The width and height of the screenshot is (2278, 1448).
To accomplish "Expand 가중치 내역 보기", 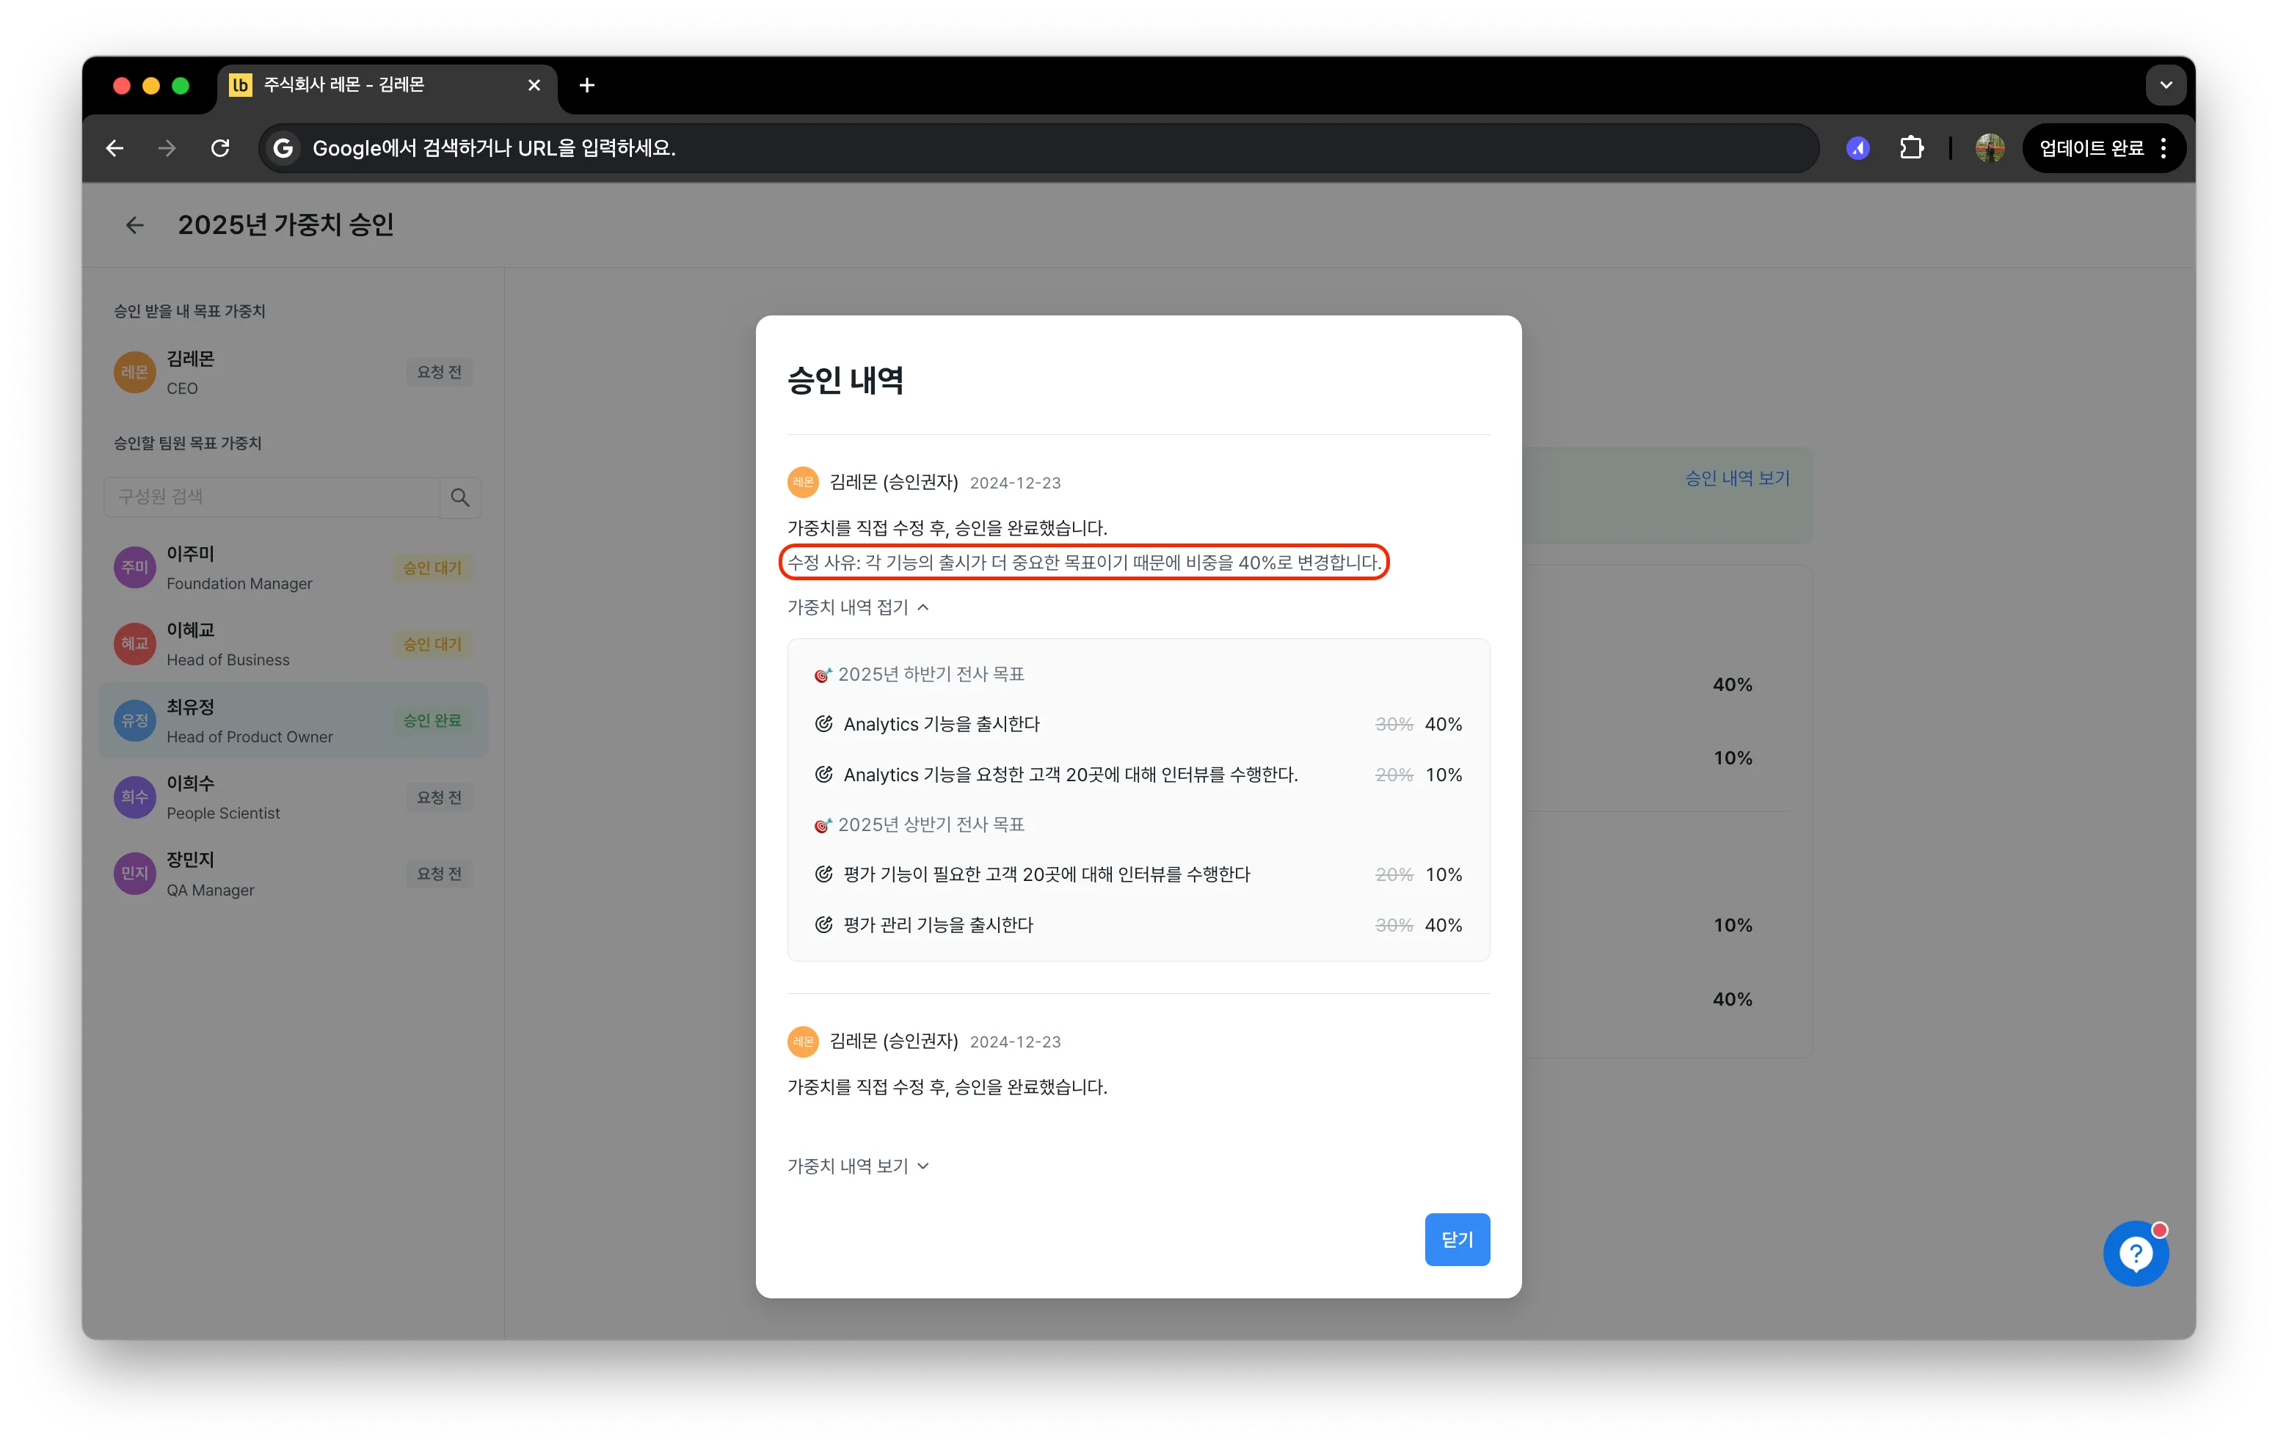I will [x=858, y=1166].
